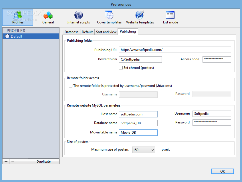Open the General preferences section
The width and height of the screenshot is (242, 182).
(x=48, y=17)
